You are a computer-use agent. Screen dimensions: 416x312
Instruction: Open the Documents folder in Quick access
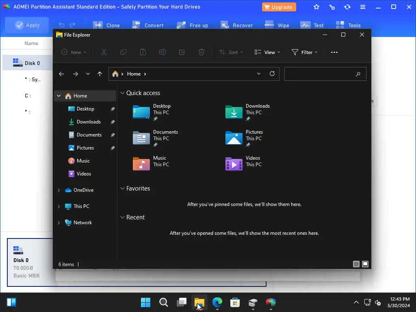156,138
